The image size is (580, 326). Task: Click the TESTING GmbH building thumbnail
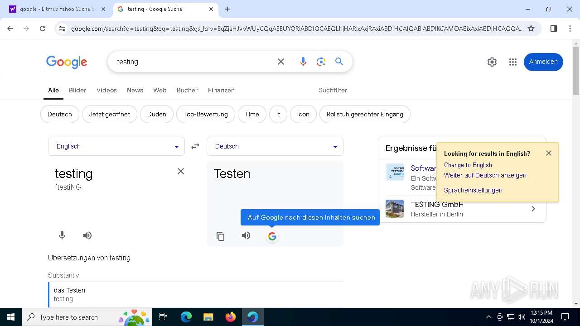point(395,209)
